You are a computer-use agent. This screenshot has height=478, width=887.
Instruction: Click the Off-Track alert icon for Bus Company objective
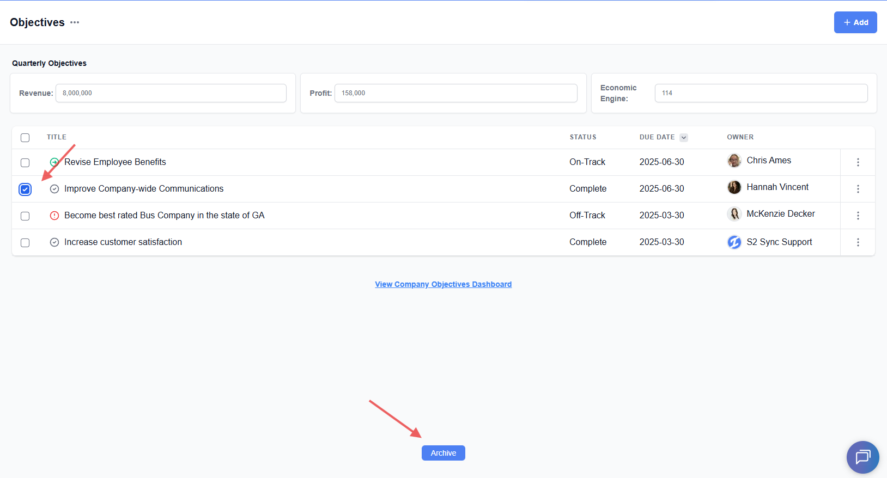pyautogui.click(x=54, y=216)
